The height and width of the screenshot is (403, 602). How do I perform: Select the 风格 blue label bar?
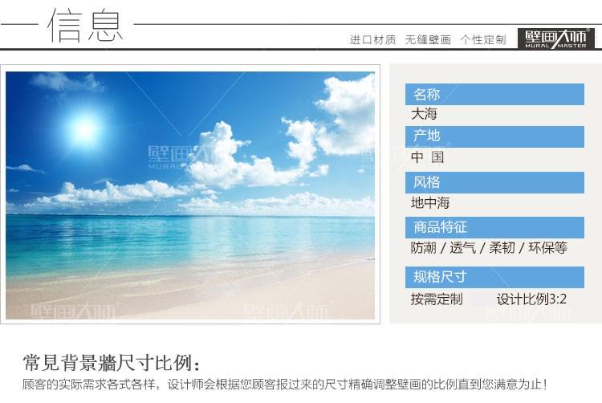coord(494,182)
